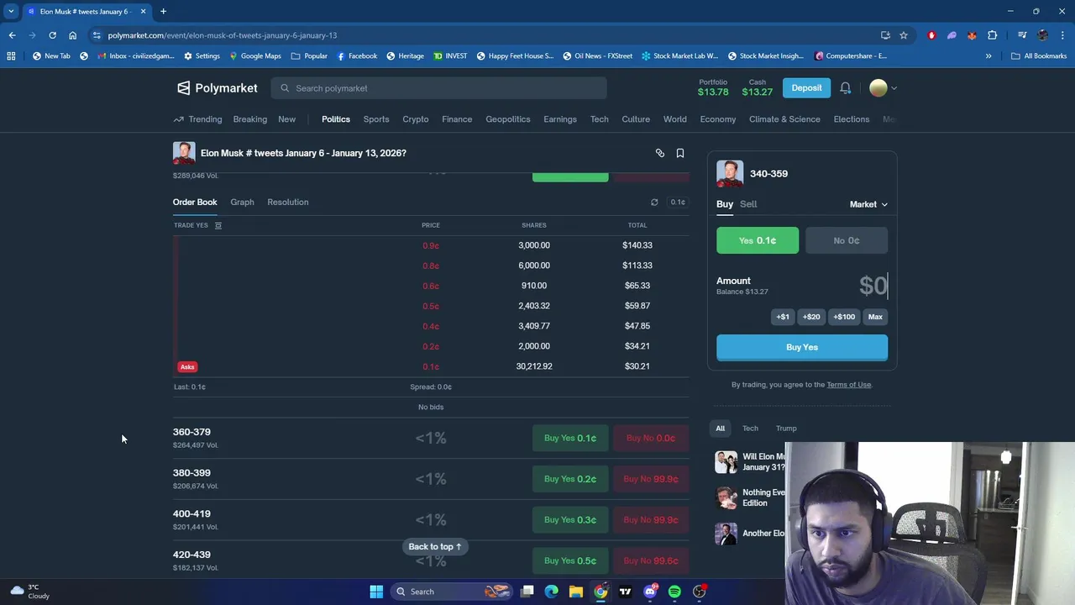Image resolution: width=1075 pixels, height=605 pixels.
Task: Click the Windows taskbar Search box
Action: pos(453,592)
